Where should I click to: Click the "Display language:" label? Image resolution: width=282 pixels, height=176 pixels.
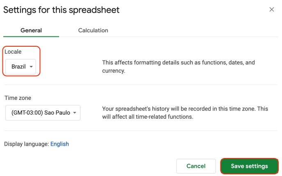tap(26, 144)
